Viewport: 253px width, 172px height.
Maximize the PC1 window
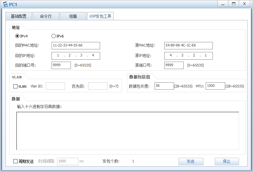pos(234,4)
